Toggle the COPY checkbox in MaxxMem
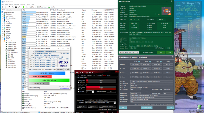Viewport: 204px width, 113px height. pyautogui.click(x=40, y=70)
